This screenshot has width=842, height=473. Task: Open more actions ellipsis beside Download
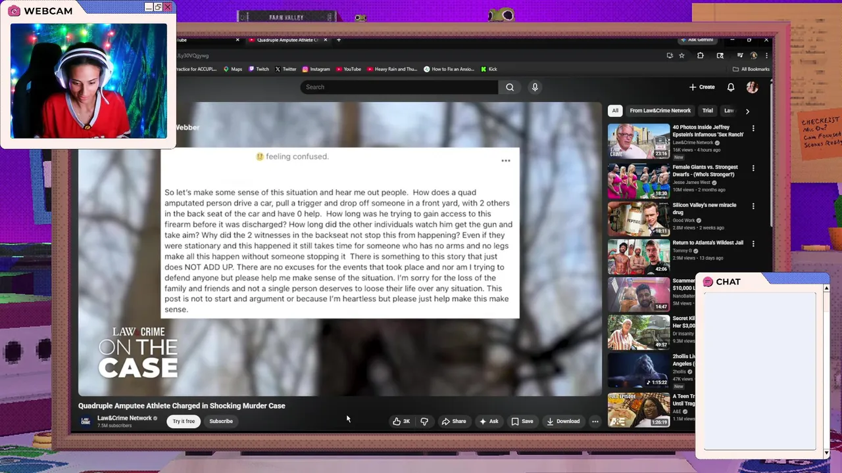[595, 421]
